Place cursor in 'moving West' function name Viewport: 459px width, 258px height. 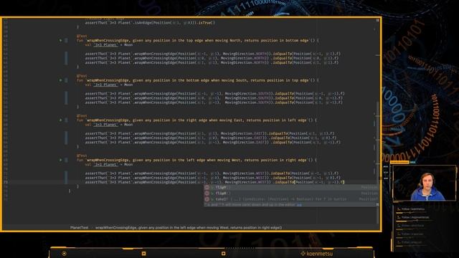pos(197,160)
